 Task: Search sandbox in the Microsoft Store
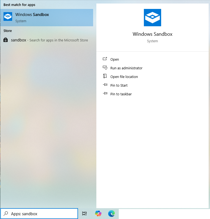point(47,40)
